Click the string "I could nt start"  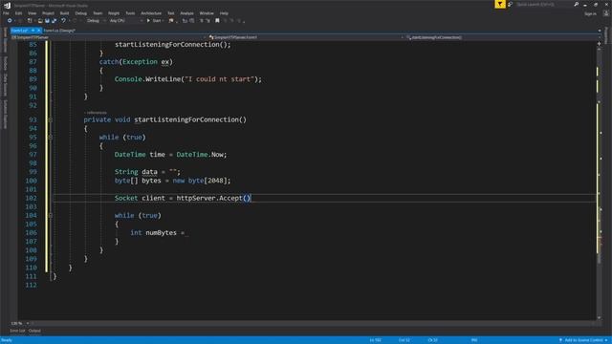point(219,79)
